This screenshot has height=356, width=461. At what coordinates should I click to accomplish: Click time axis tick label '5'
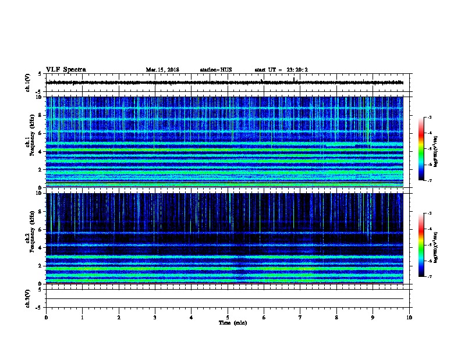[x=228, y=317]
